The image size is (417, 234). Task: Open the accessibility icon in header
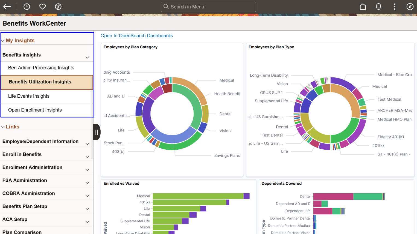click(x=58, y=7)
